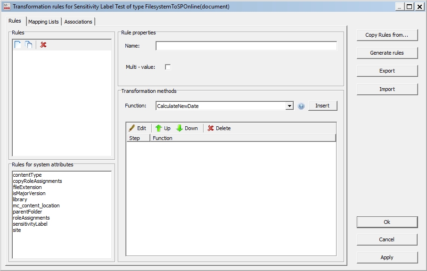Focus the rule Name text field

[x=246, y=46]
